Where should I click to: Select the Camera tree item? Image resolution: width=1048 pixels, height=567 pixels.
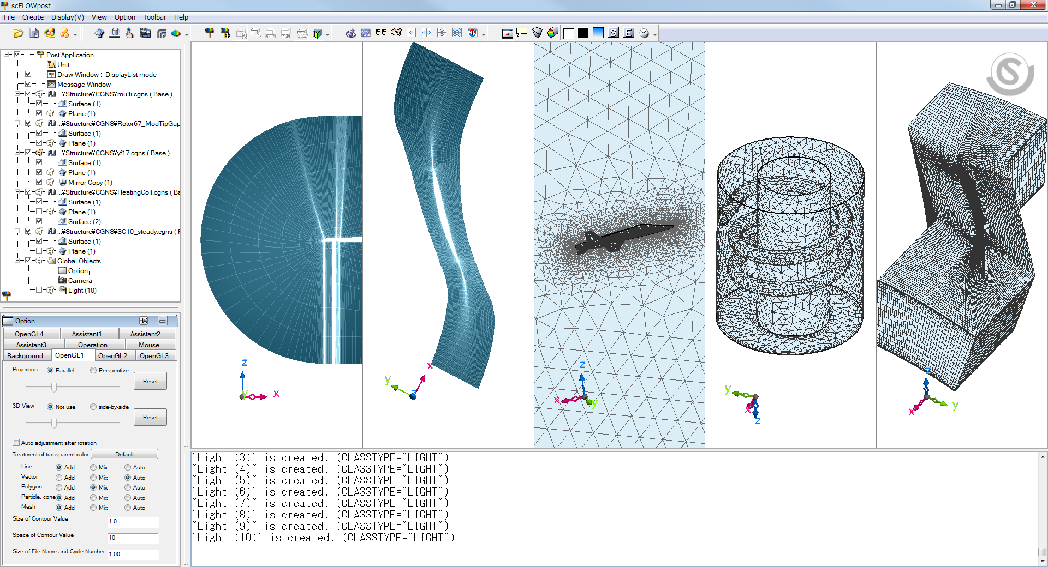[x=80, y=280]
